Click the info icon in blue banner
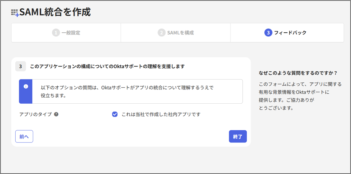 tap(26, 87)
